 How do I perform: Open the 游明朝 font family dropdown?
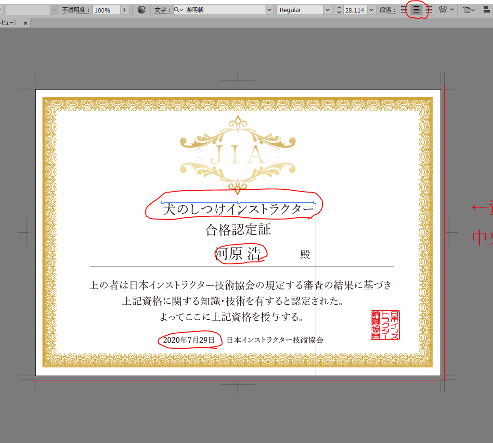point(269,10)
